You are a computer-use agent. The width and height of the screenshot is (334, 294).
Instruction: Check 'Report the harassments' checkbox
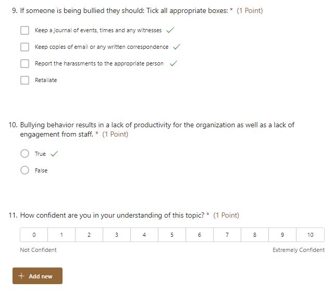tap(24, 63)
